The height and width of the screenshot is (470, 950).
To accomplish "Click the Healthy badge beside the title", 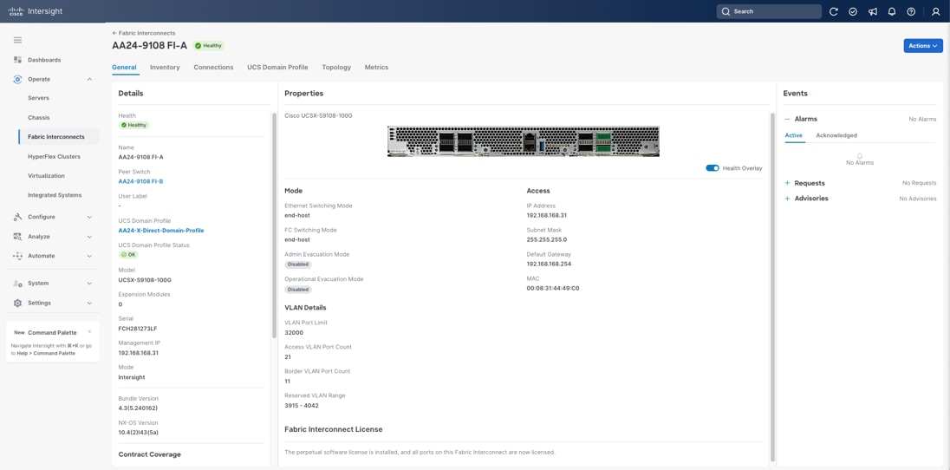I will [208, 45].
